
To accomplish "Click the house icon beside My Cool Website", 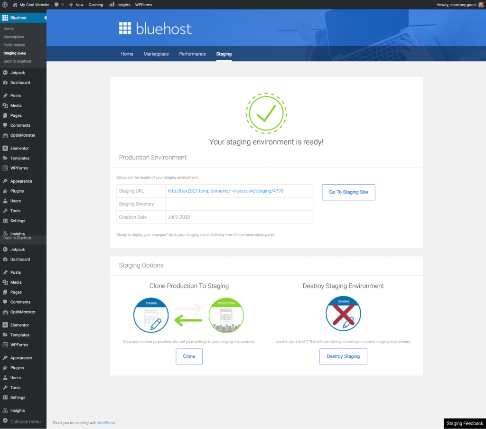I will point(15,5).
